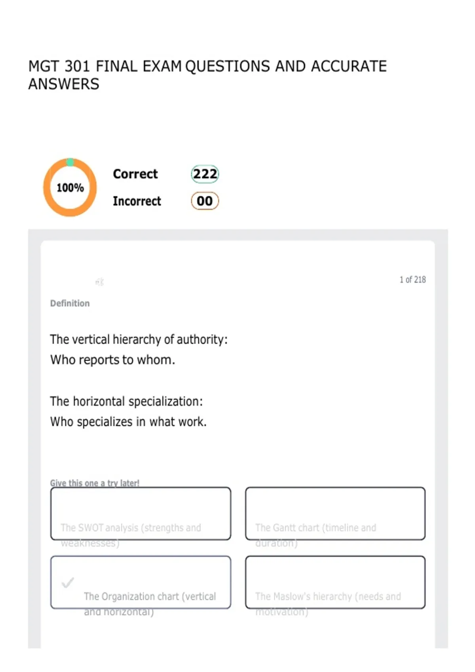
Task: Click the Definition label
Action: pyautogui.click(x=70, y=303)
